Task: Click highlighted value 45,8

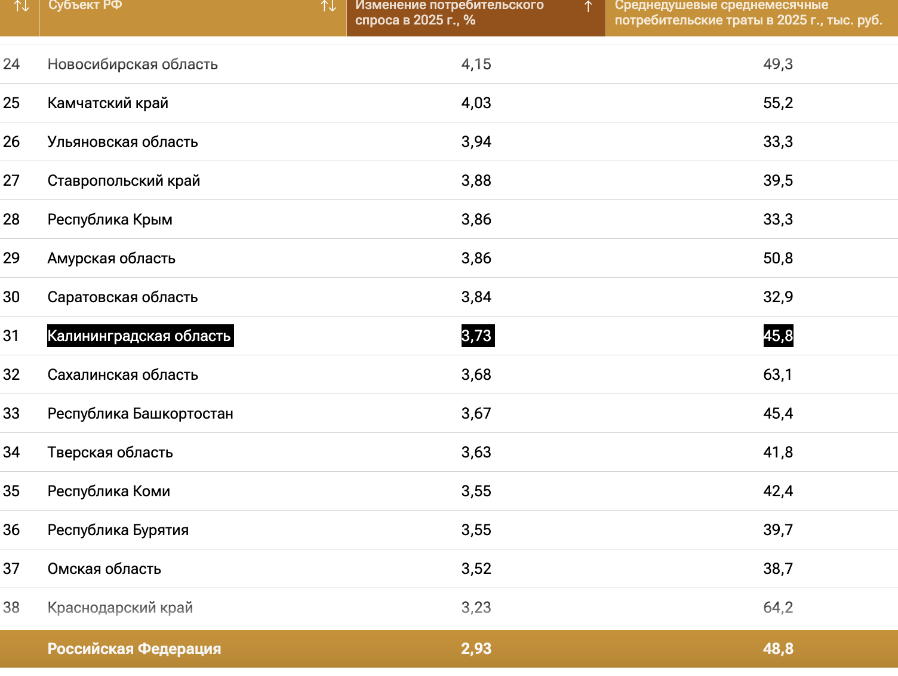Action: 778,336
